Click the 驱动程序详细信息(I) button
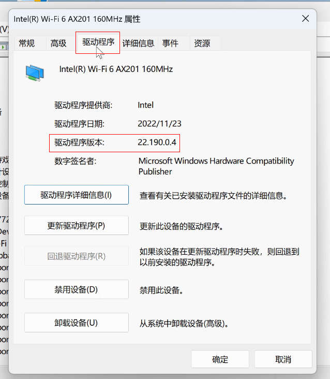 77,195
